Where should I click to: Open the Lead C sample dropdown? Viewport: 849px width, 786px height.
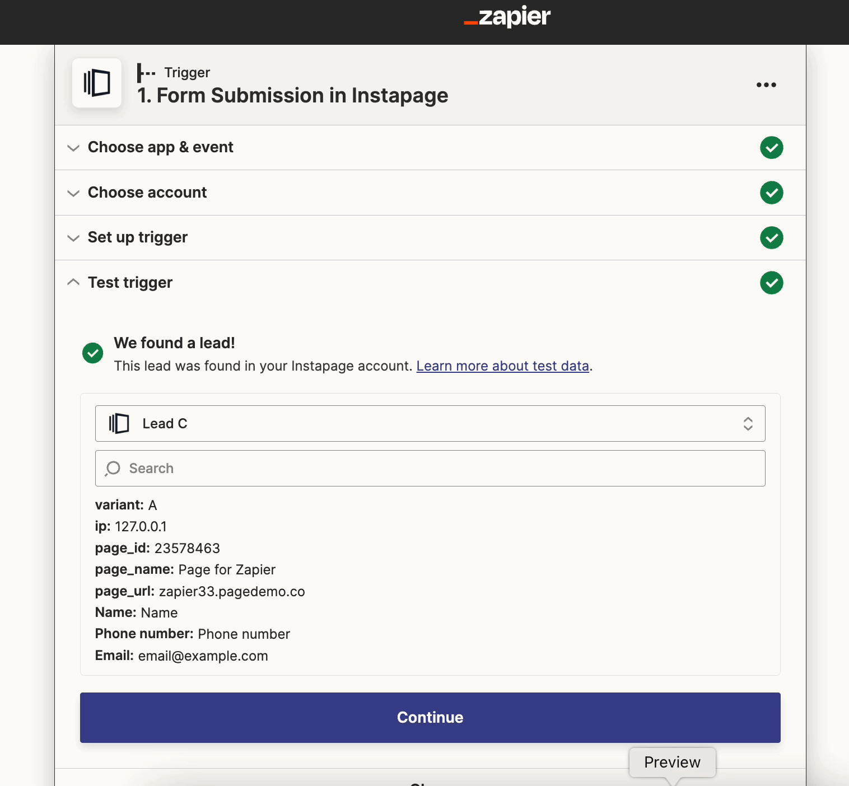click(430, 423)
